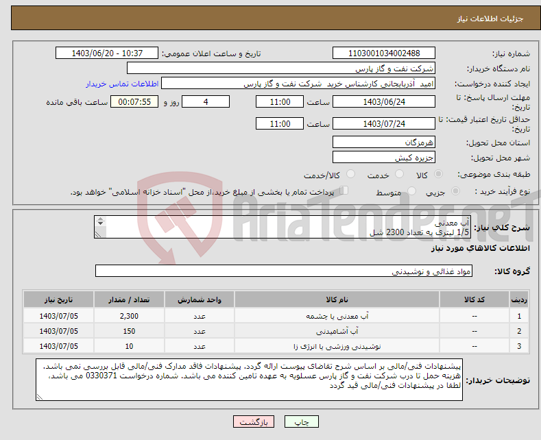The image size is (541, 440).
Task: Click the province field هرمزگان
Action: [x=384, y=142]
